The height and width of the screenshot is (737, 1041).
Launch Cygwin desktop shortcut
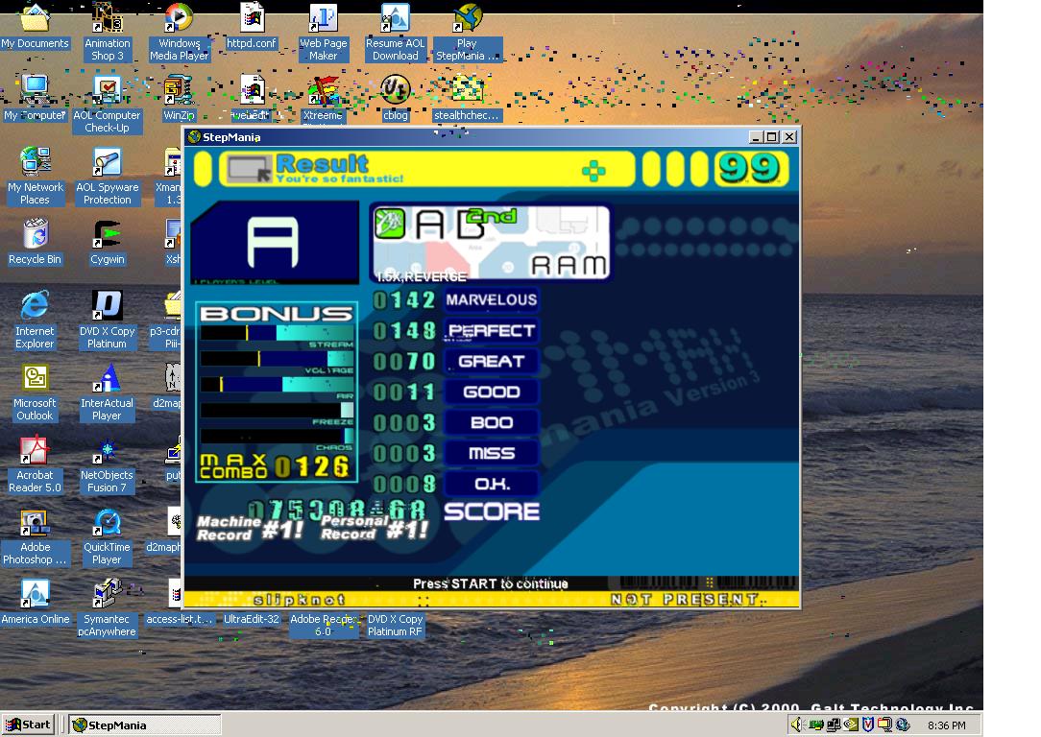(107, 242)
